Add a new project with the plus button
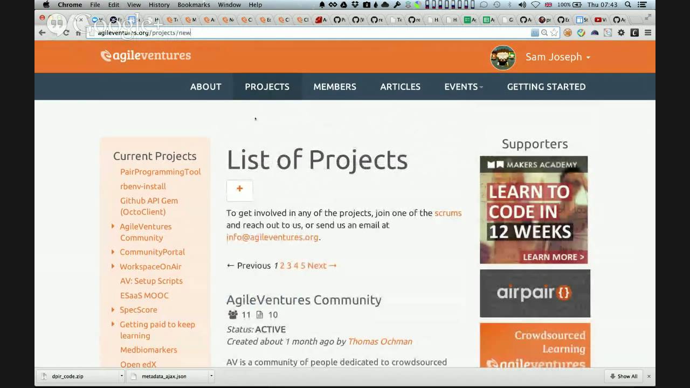This screenshot has height=388, width=690. (x=239, y=189)
